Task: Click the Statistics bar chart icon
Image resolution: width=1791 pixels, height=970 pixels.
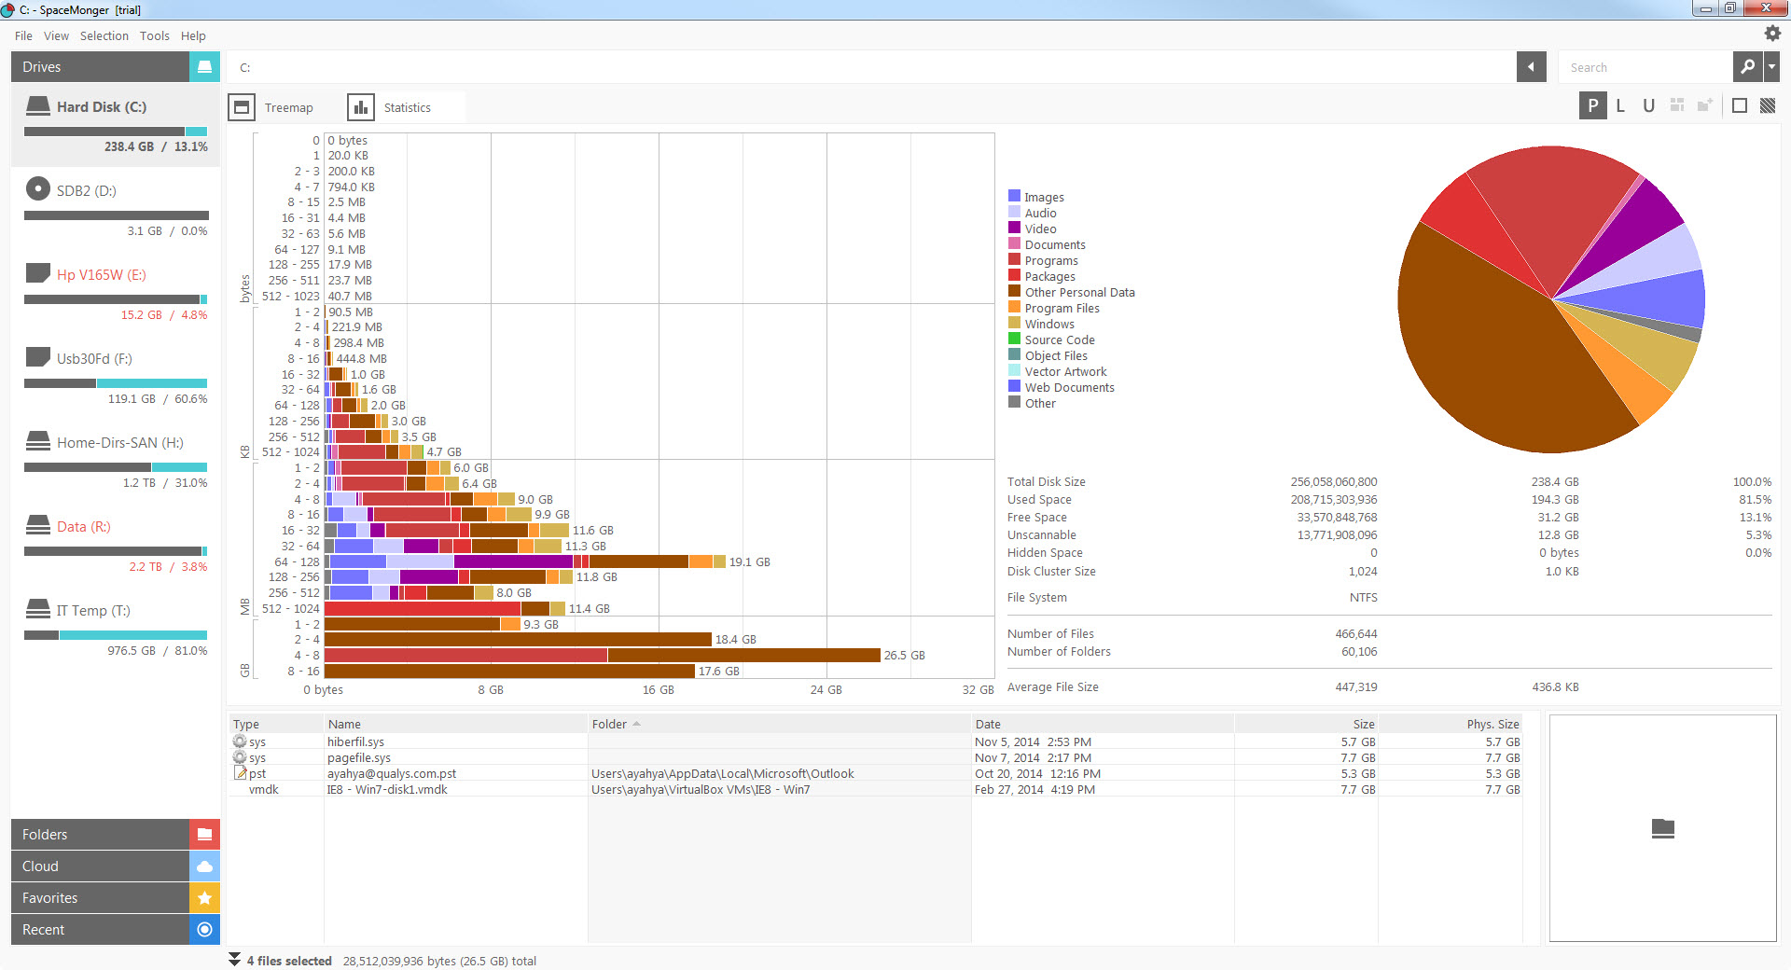Action: [361, 107]
